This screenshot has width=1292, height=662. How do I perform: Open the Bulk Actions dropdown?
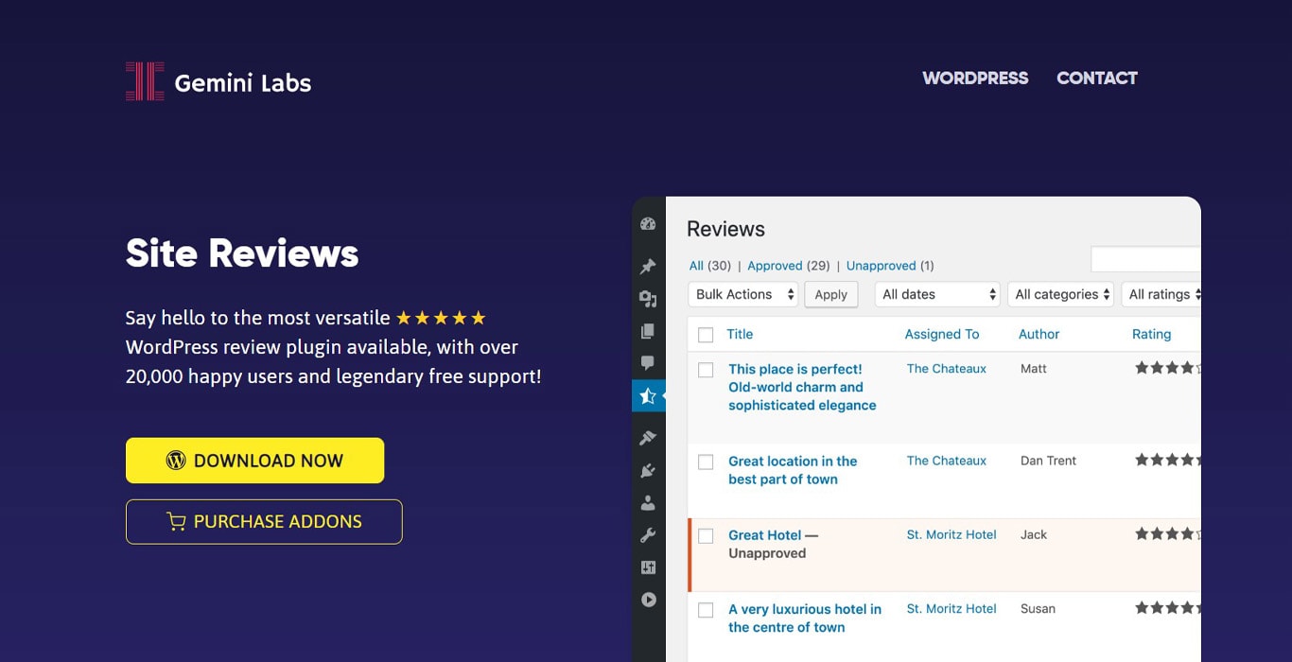(x=742, y=294)
